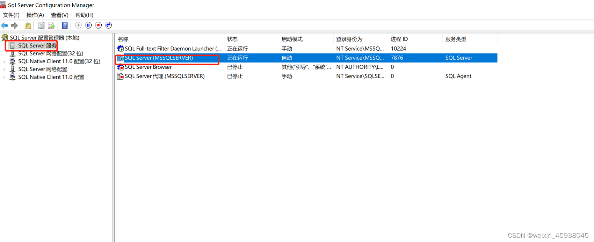Click the SQL Server 网络配置(32 位) node icon
The image size is (594, 242).
(x=13, y=53)
